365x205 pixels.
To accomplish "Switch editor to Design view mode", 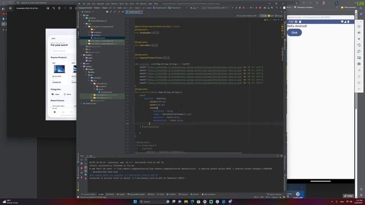I will (x=279, y=15).
